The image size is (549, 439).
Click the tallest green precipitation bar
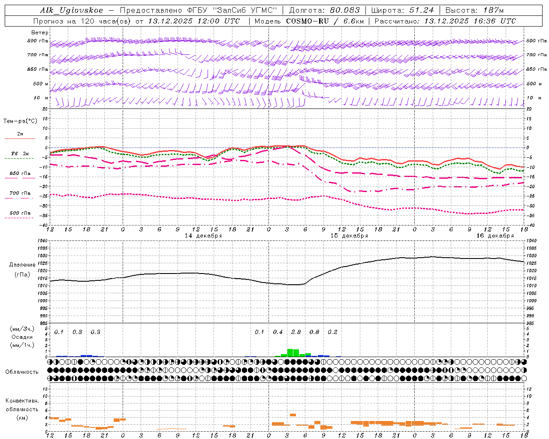point(290,353)
